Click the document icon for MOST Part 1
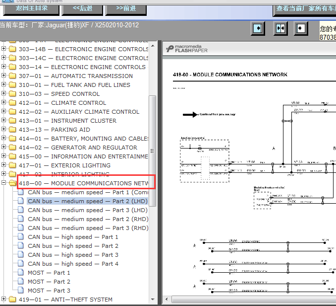This screenshot has height=306, width=336. [21, 272]
